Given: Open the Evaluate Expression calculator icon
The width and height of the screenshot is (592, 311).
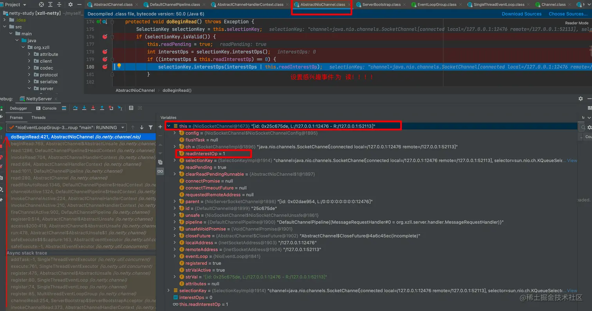Looking at the screenshot, I should (131, 108).
